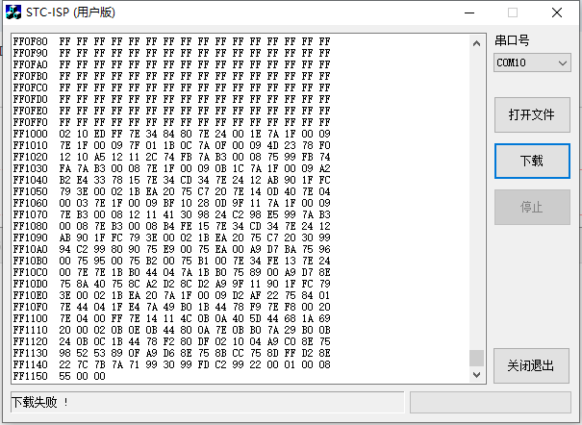Viewport: 582px width, 425px height.
Task: Click the 关闭退出 (close and exit) button
Action: click(x=531, y=365)
